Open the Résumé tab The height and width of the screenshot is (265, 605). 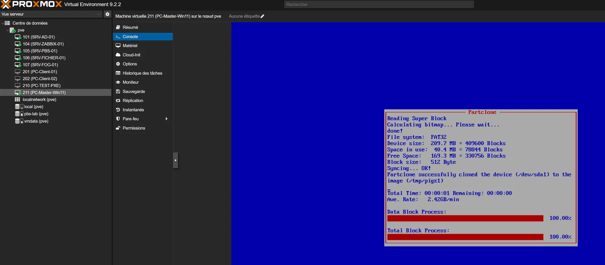click(143, 27)
